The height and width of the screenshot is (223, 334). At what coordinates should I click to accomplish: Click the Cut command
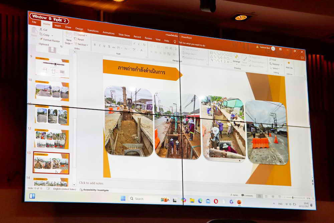tap(45, 30)
